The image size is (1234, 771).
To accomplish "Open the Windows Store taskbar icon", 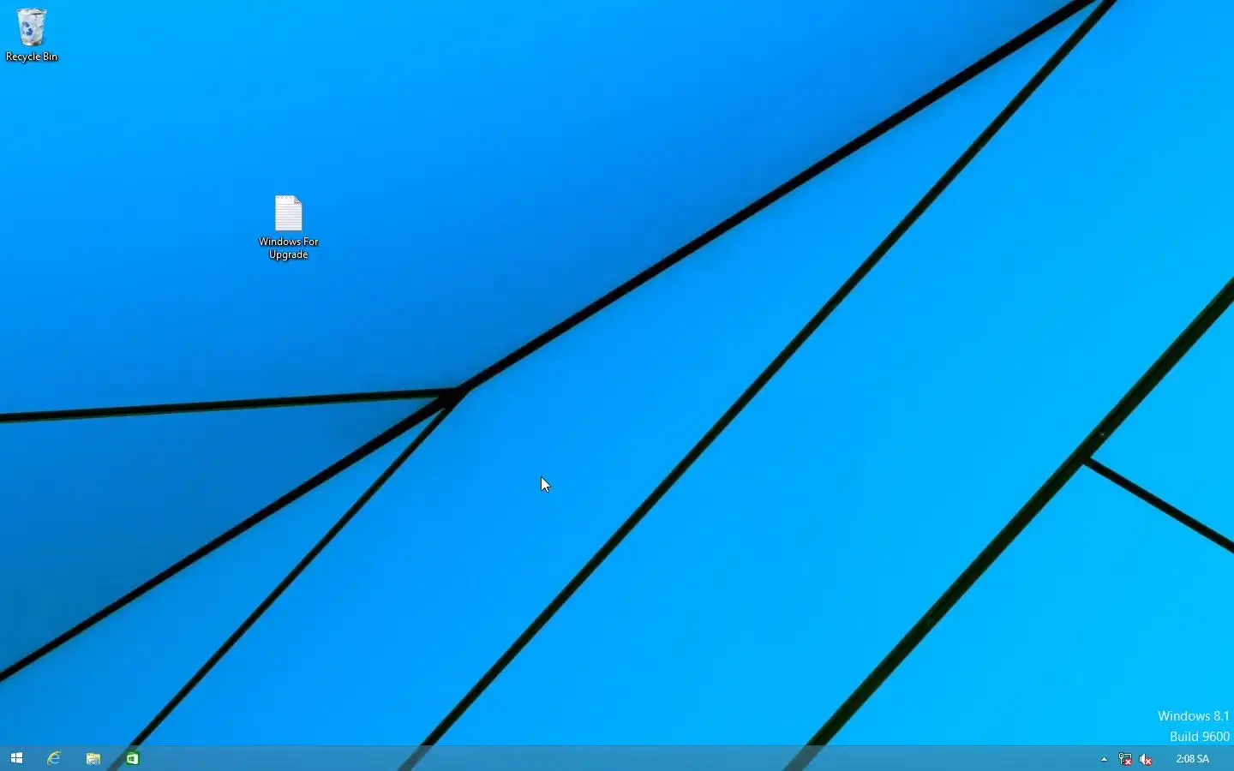I will coord(133,758).
